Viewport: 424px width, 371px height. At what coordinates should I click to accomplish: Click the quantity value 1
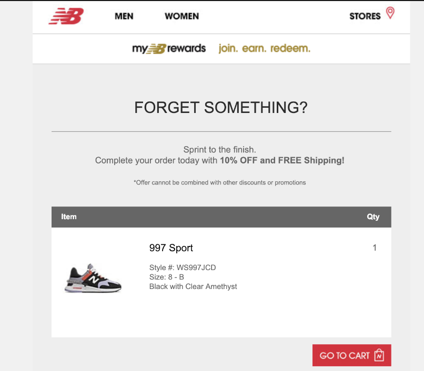(375, 248)
